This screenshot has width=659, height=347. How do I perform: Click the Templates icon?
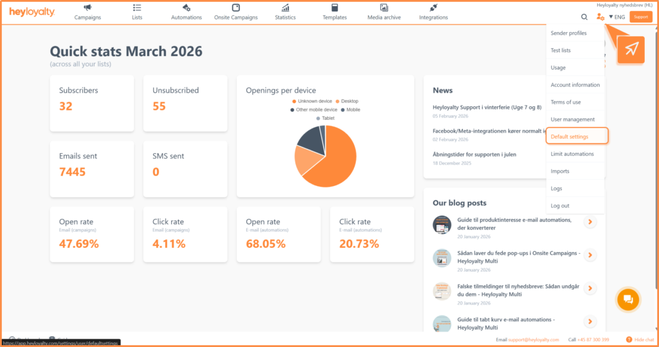[x=334, y=8]
